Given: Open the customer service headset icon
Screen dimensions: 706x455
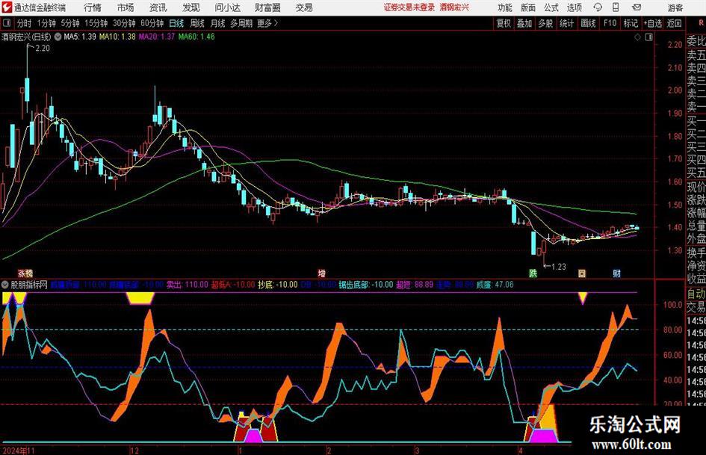Looking at the screenshot, I should tap(598, 7).
